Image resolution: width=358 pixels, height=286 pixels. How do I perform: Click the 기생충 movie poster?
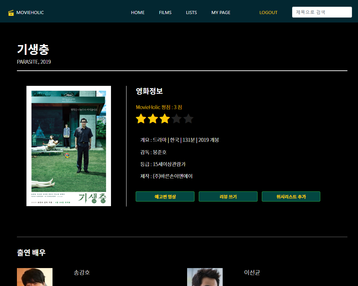click(x=69, y=146)
